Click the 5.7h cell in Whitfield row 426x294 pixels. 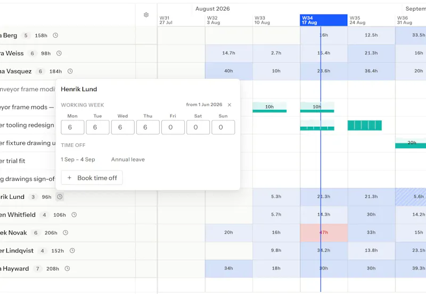(276, 215)
